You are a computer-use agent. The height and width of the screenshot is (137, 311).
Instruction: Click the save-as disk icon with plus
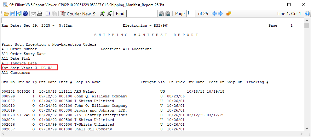tap(19, 14)
